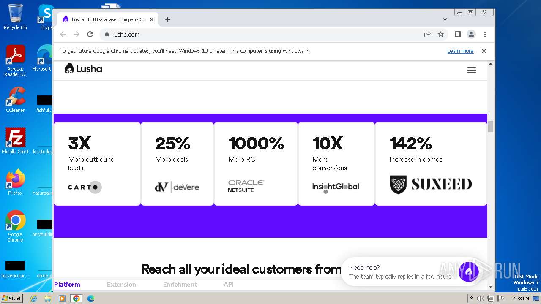
Task: Open the Oracle NetSuite card
Action: (x=256, y=164)
